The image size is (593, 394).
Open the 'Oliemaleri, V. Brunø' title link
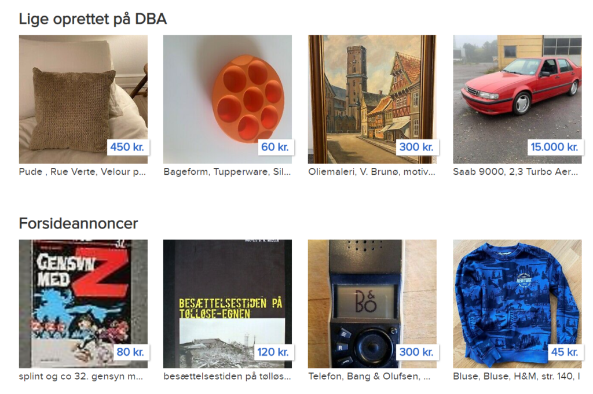click(x=372, y=172)
